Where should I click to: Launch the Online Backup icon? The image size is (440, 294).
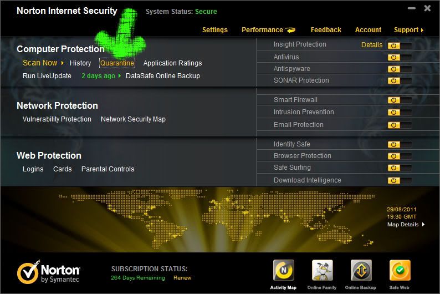[x=361, y=271]
